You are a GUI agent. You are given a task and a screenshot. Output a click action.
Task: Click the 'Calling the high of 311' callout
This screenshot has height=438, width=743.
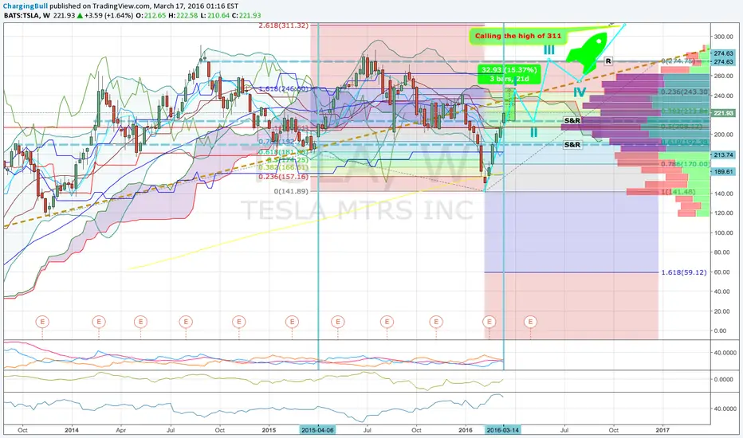click(x=518, y=36)
